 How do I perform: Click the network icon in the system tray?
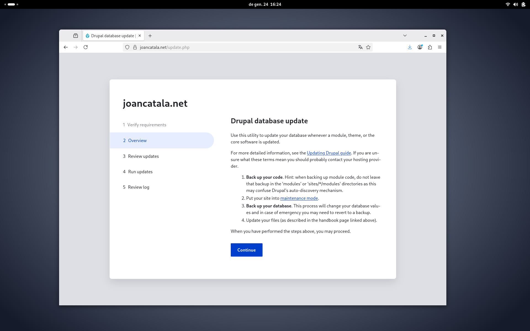508,4
